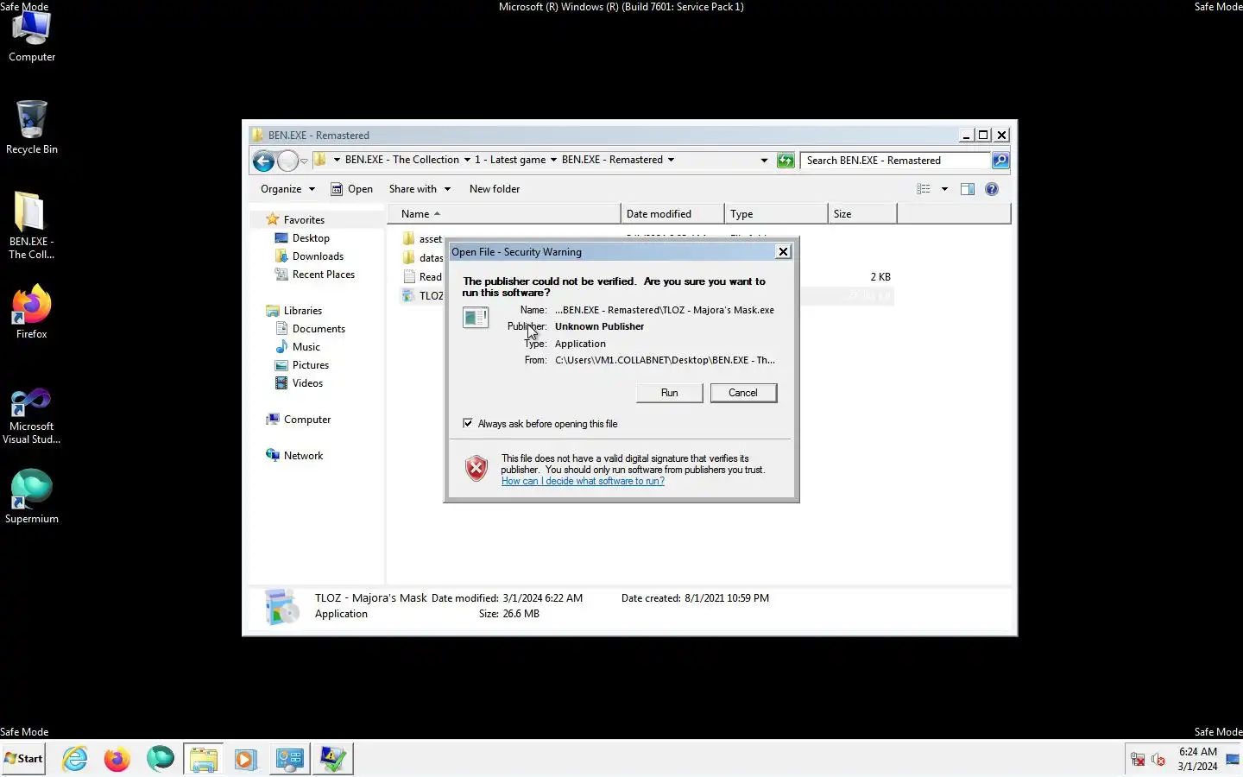Open 'How can I decide what software to run?' link
The image size is (1243, 777).
pos(583,481)
